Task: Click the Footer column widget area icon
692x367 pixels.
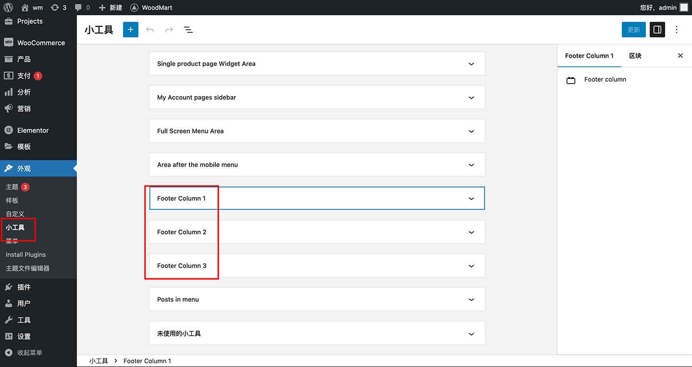Action: click(571, 80)
